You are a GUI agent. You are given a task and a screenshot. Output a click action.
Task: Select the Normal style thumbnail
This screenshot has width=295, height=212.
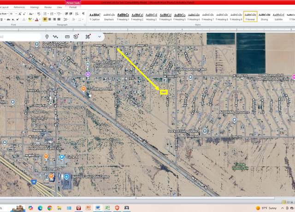click(x=250, y=17)
